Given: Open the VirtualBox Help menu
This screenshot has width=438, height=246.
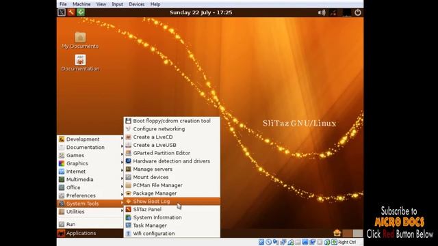Looking at the screenshot, I should tap(155, 4).
